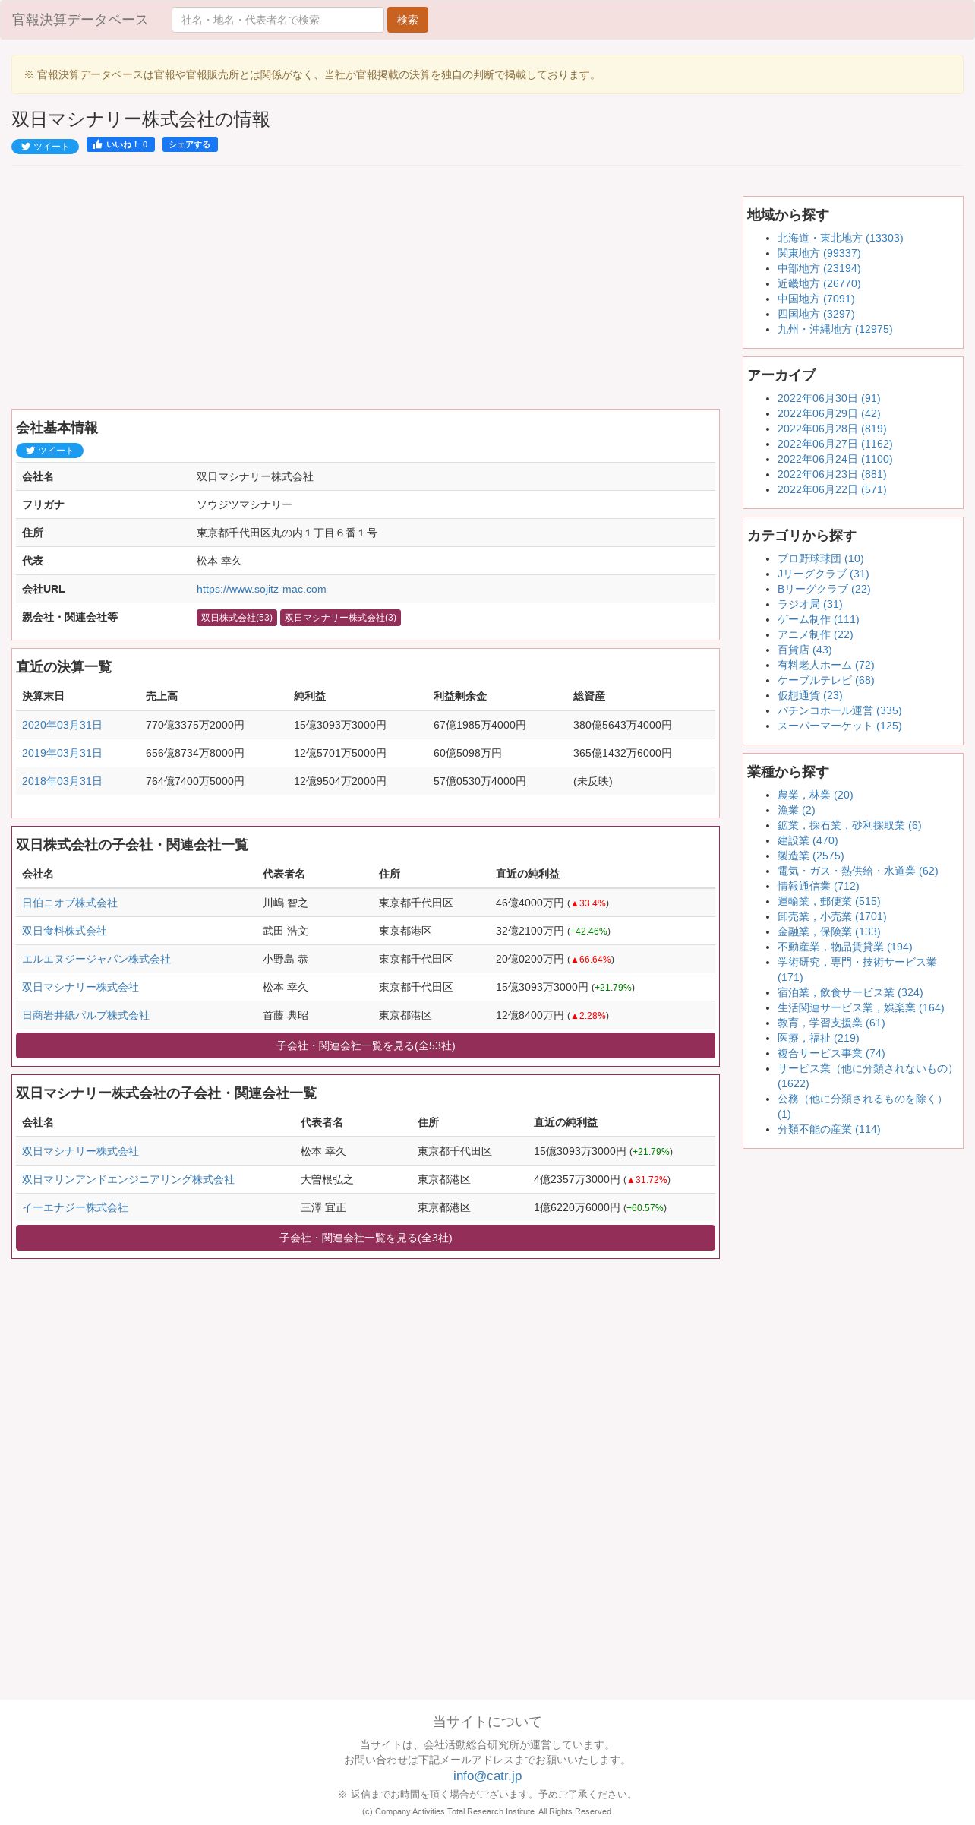Screen dimensions: 975x1825
Task: Open the 2020年03月31日 settlement link
Action: [62, 725]
